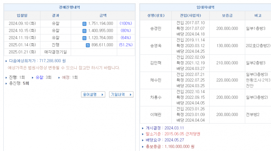
Task: Click the 최 icon beside 1,400,955,000
Action: pyautogui.click(x=84, y=31)
